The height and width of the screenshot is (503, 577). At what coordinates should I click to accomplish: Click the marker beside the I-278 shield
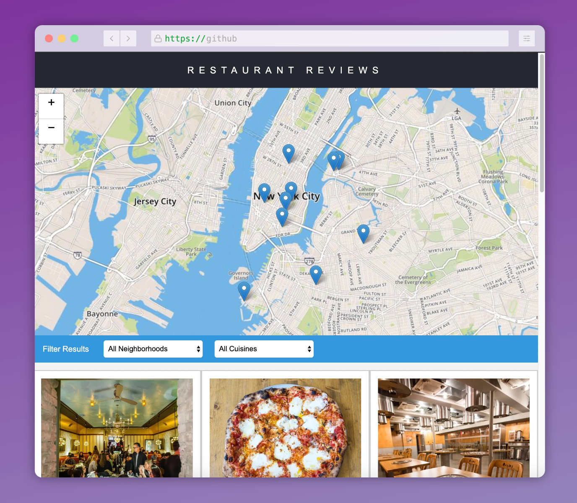tap(316, 273)
